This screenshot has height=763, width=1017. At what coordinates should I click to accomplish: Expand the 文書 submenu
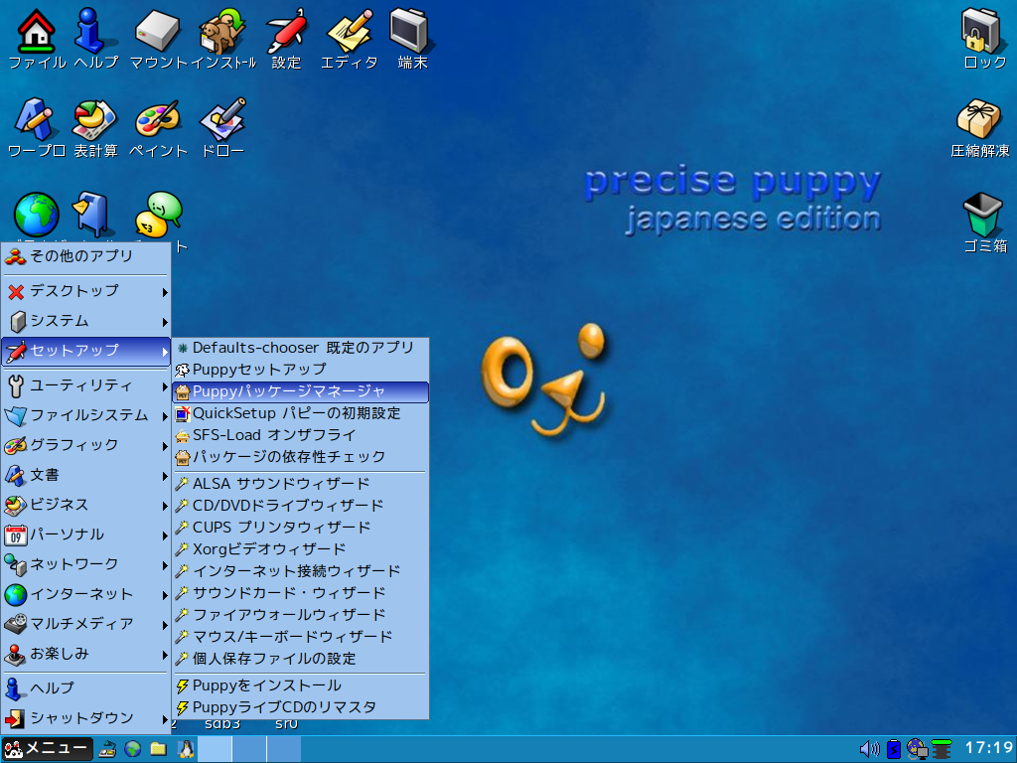[x=85, y=476]
